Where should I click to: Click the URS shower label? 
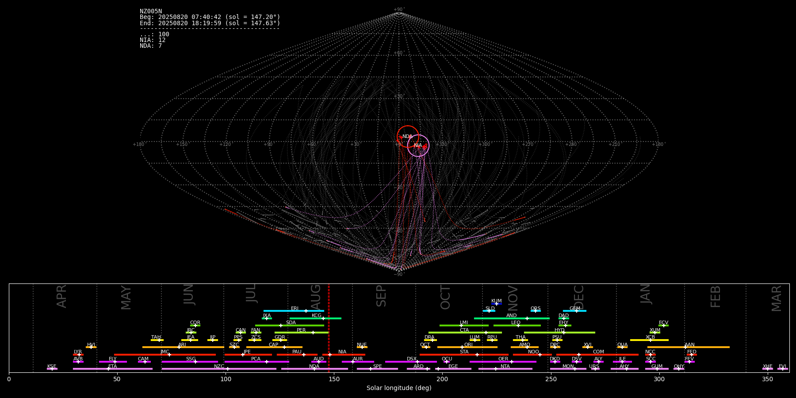coord(594,367)
